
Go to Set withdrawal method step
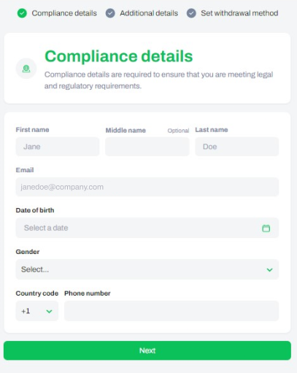(x=239, y=13)
